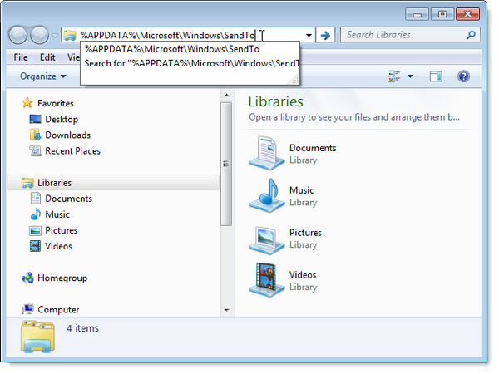Click the Go arrow button beside address bar
The height and width of the screenshot is (374, 499).
click(326, 36)
